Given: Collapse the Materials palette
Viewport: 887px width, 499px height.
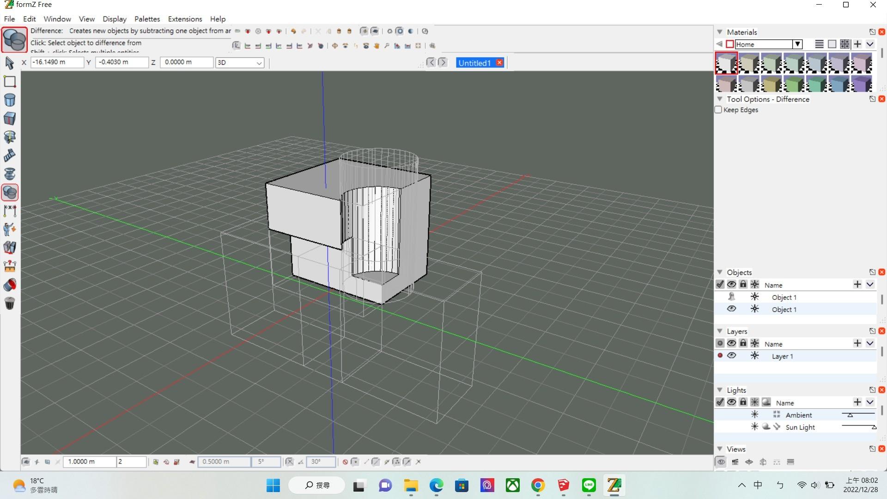Looking at the screenshot, I should pos(720,32).
